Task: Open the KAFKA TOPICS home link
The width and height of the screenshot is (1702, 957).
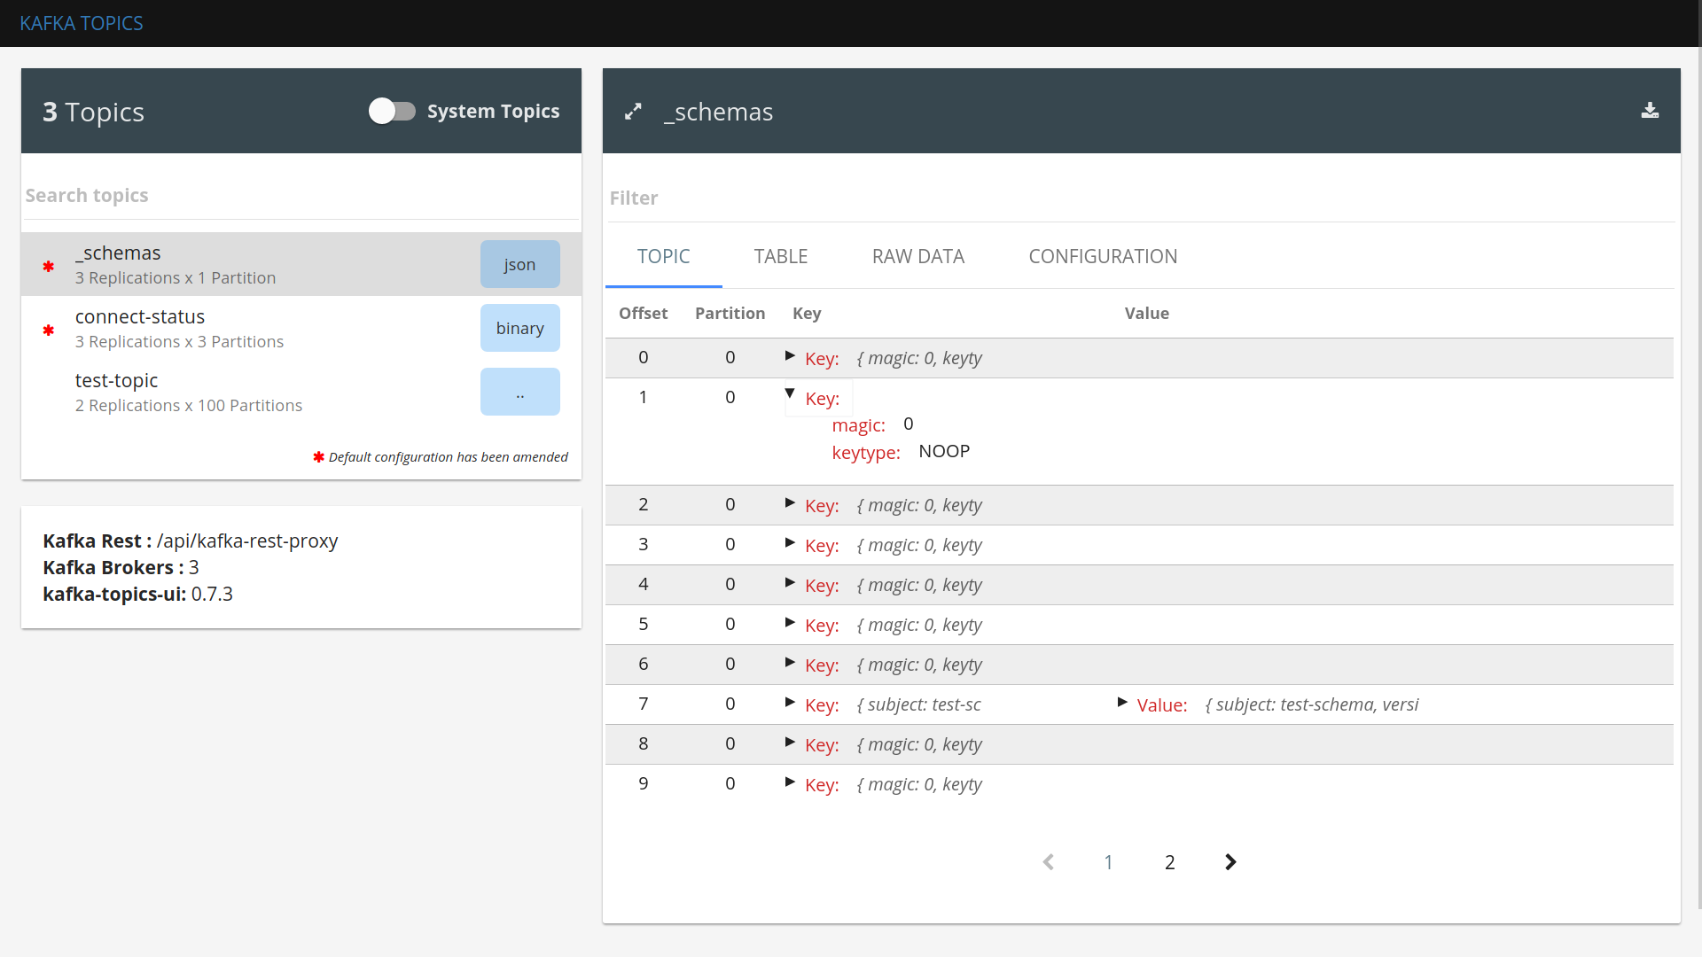Action: point(82,23)
